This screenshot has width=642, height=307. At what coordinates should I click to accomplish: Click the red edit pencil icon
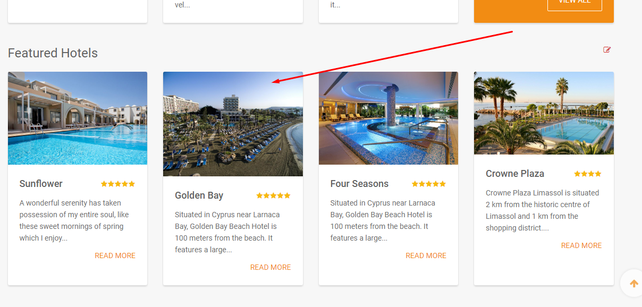pyautogui.click(x=607, y=50)
